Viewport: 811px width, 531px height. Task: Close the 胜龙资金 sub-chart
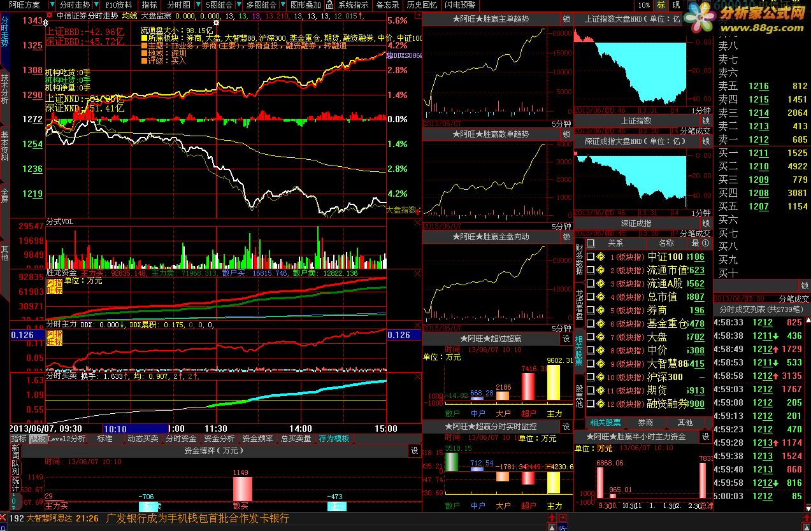pyautogui.click(x=417, y=273)
